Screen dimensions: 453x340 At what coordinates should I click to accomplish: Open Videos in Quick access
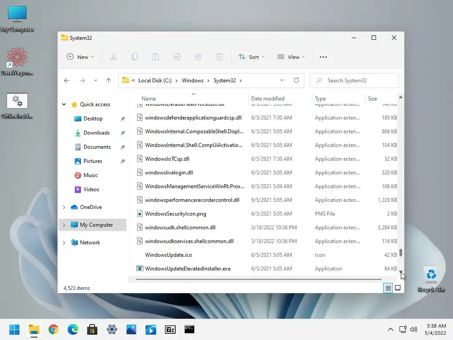[91, 189]
